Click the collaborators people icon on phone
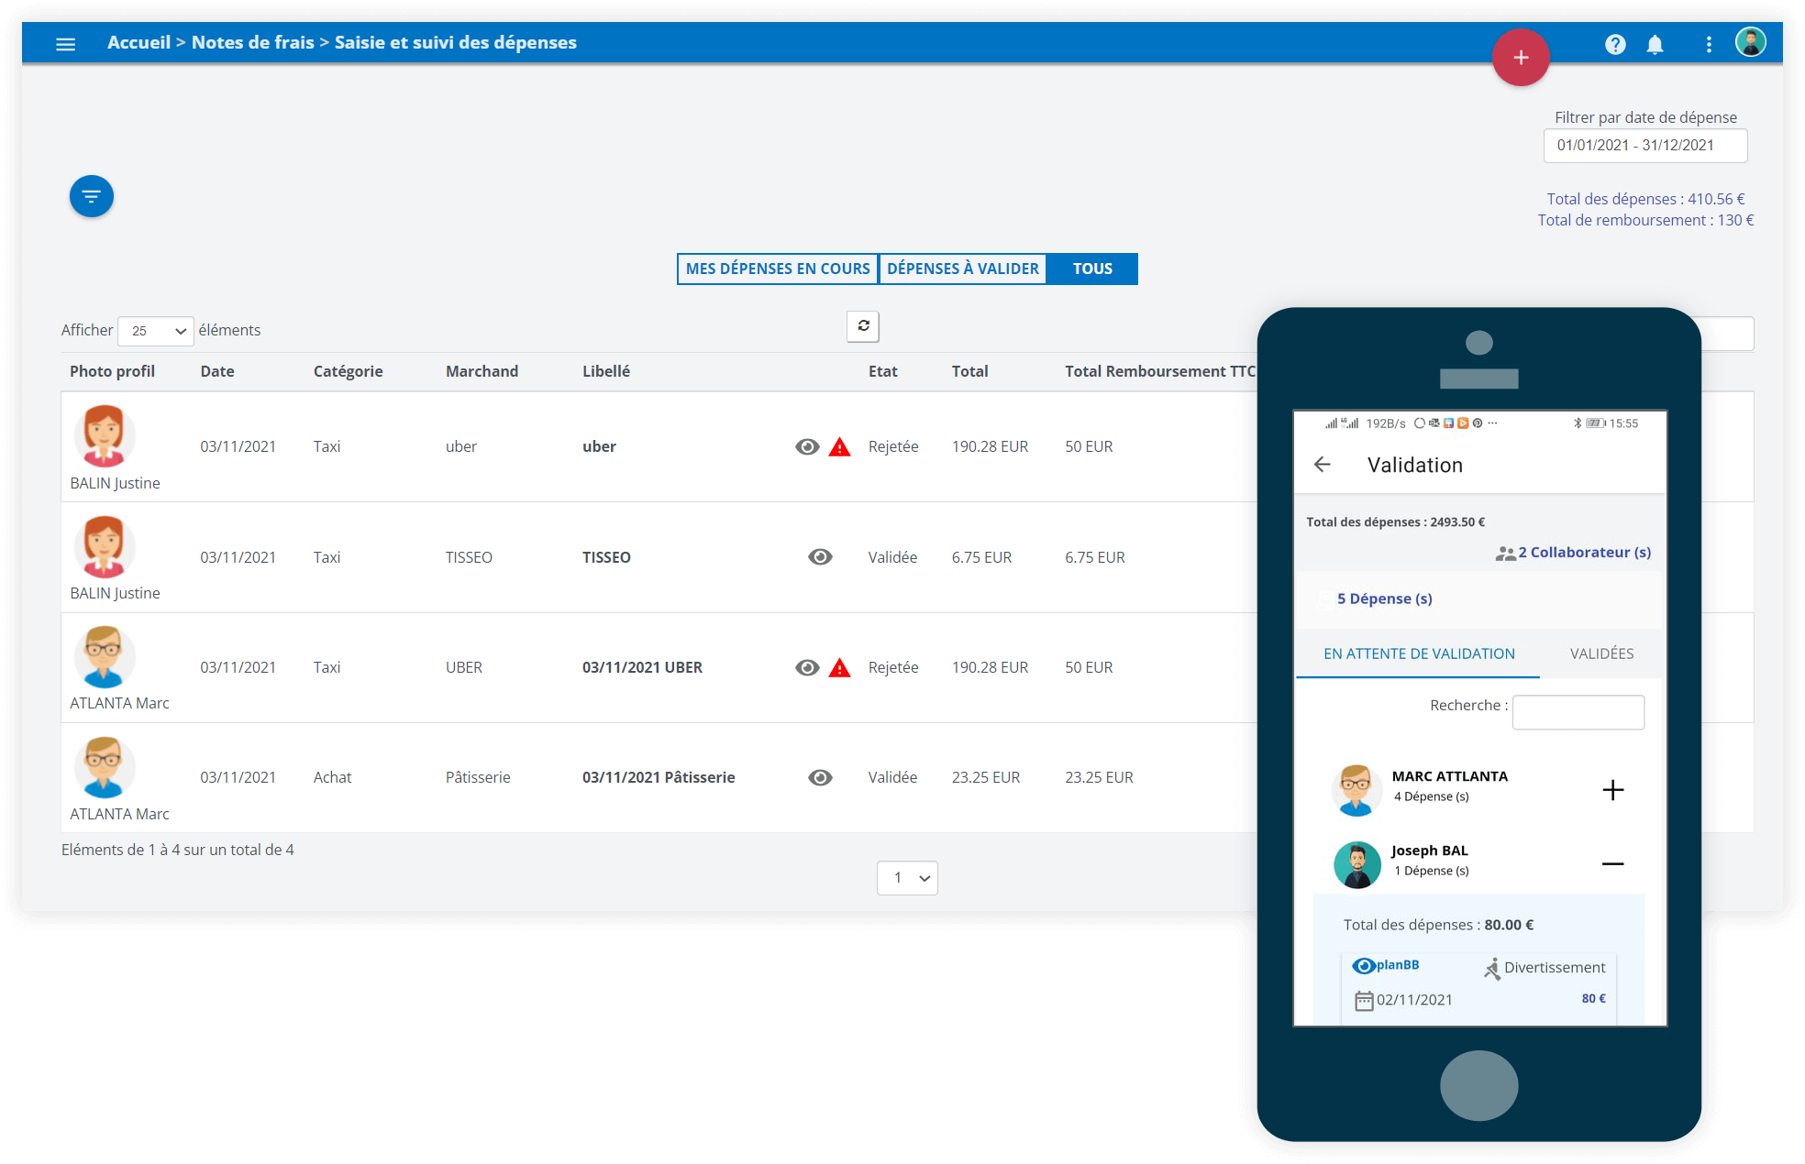This screenshot has width=1805, height=1164. point(1505,553)
